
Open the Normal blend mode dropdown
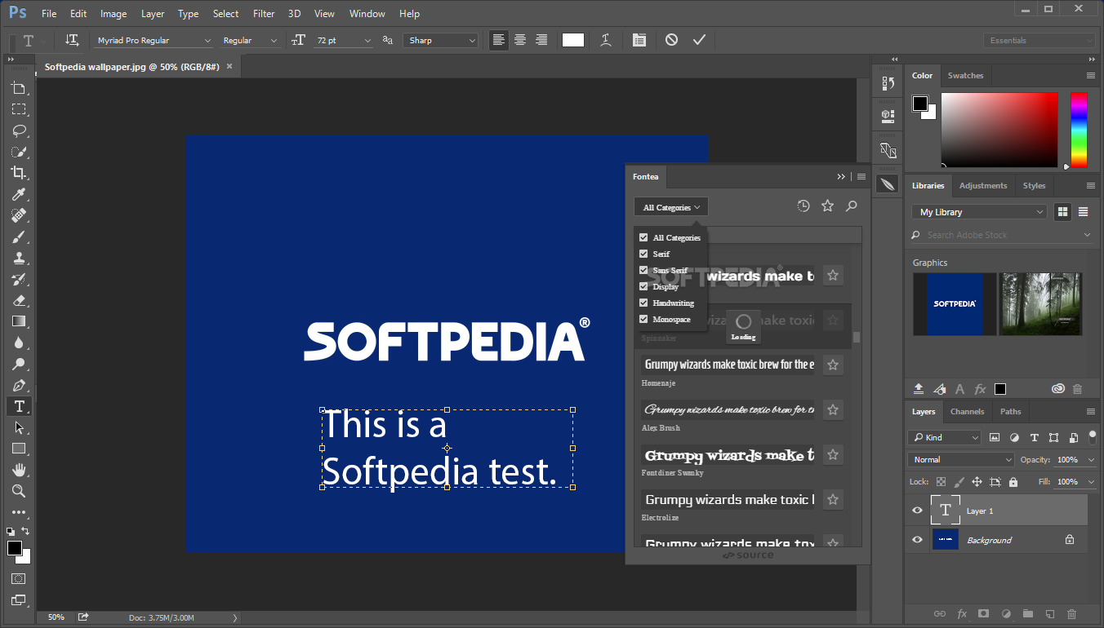pos(961,460)
